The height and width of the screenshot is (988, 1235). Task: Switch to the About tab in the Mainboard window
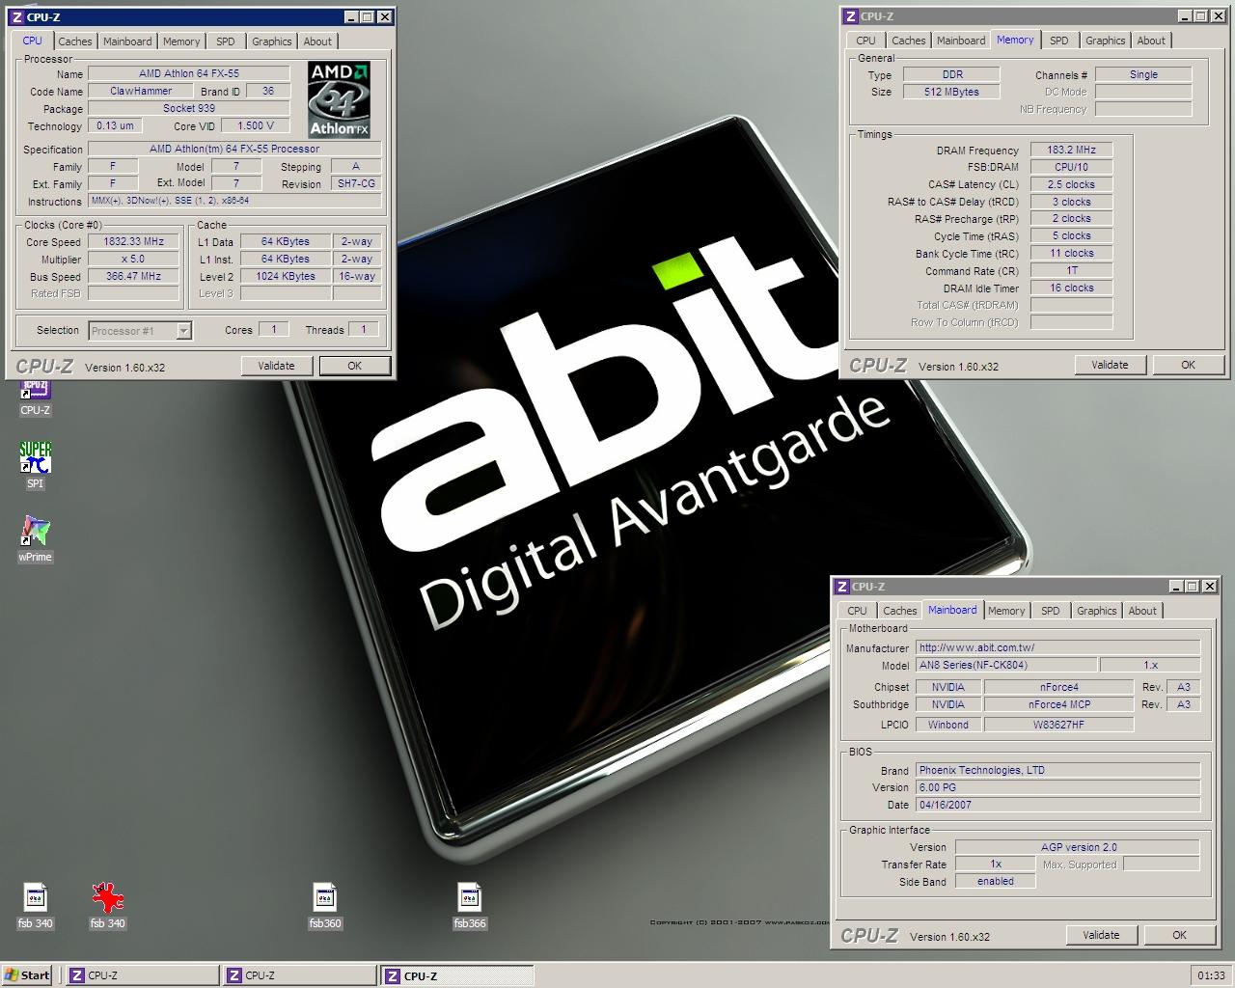pyautogui.click(x=1142, y=611)
